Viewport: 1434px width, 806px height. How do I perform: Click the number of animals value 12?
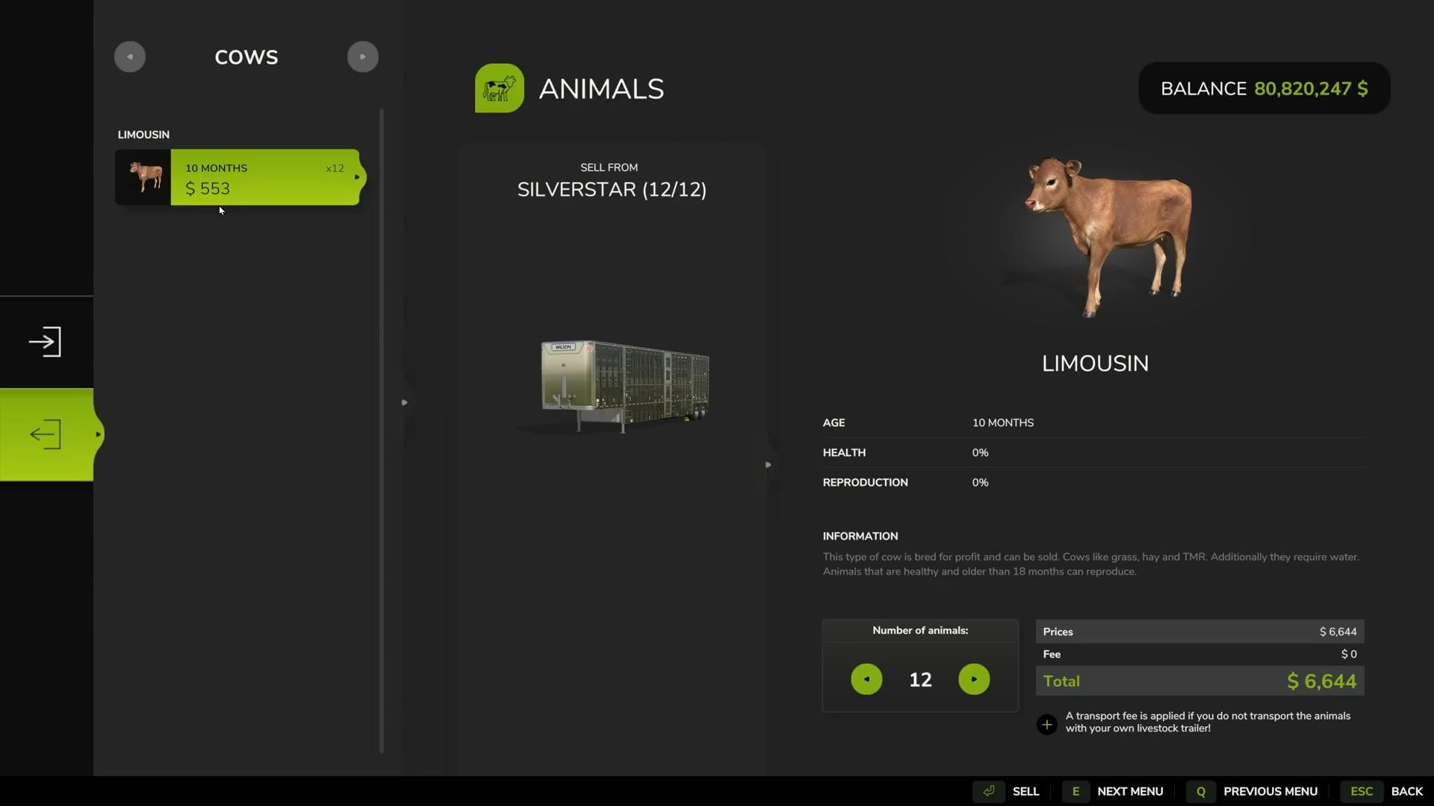pos(920,680)
